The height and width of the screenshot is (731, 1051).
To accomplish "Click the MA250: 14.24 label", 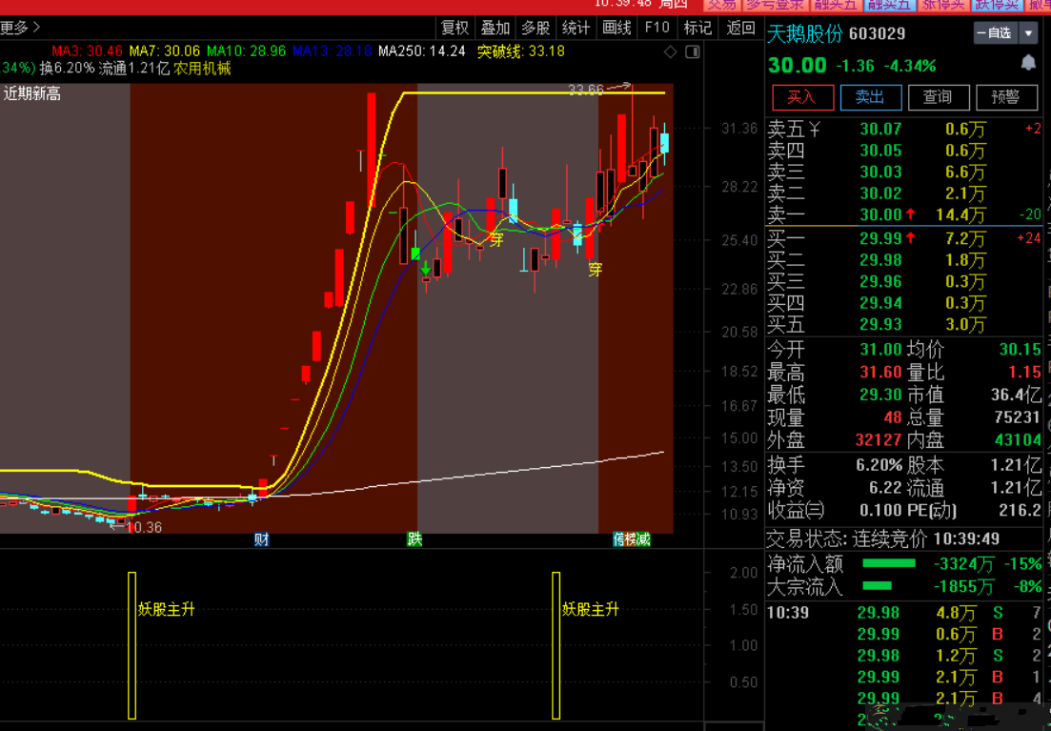I will pyautogui.click(x=421, y=51).
